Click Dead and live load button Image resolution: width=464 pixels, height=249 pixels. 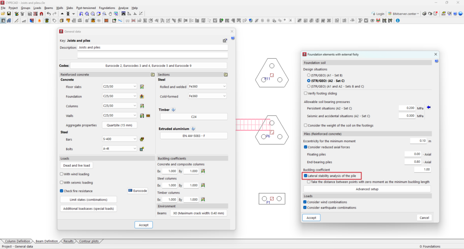76,165
